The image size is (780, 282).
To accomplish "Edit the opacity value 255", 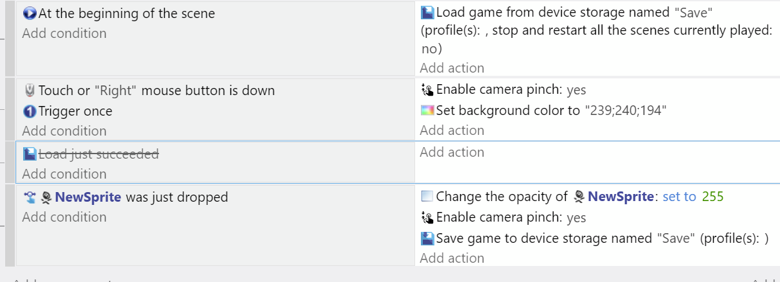I will 713,197.
